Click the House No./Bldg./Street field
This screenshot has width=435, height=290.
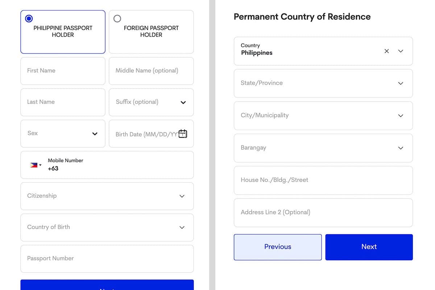click(x=323, y=180)
